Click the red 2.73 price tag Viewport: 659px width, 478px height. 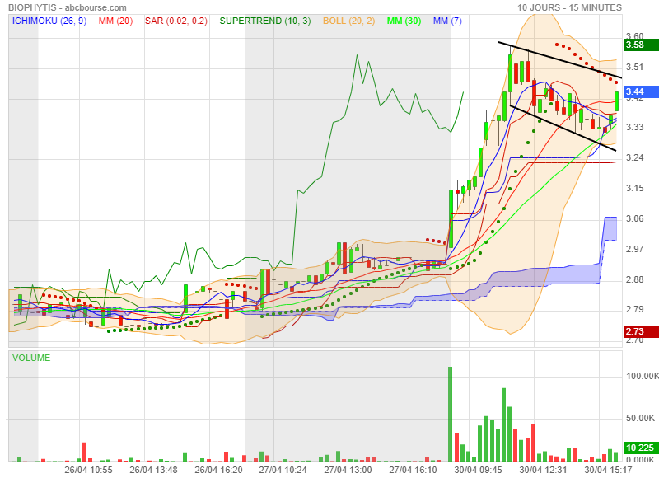pos(641,331)
